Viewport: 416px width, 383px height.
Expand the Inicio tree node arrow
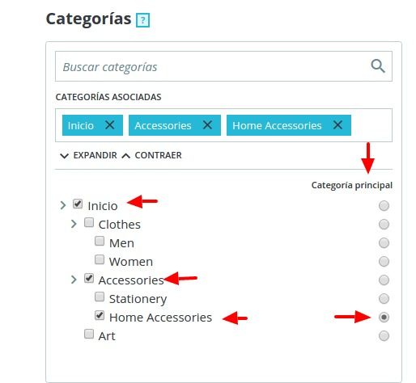click(63, 205)
